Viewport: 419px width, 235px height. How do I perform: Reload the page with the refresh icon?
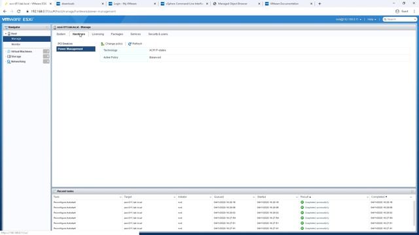coord(19,12)
